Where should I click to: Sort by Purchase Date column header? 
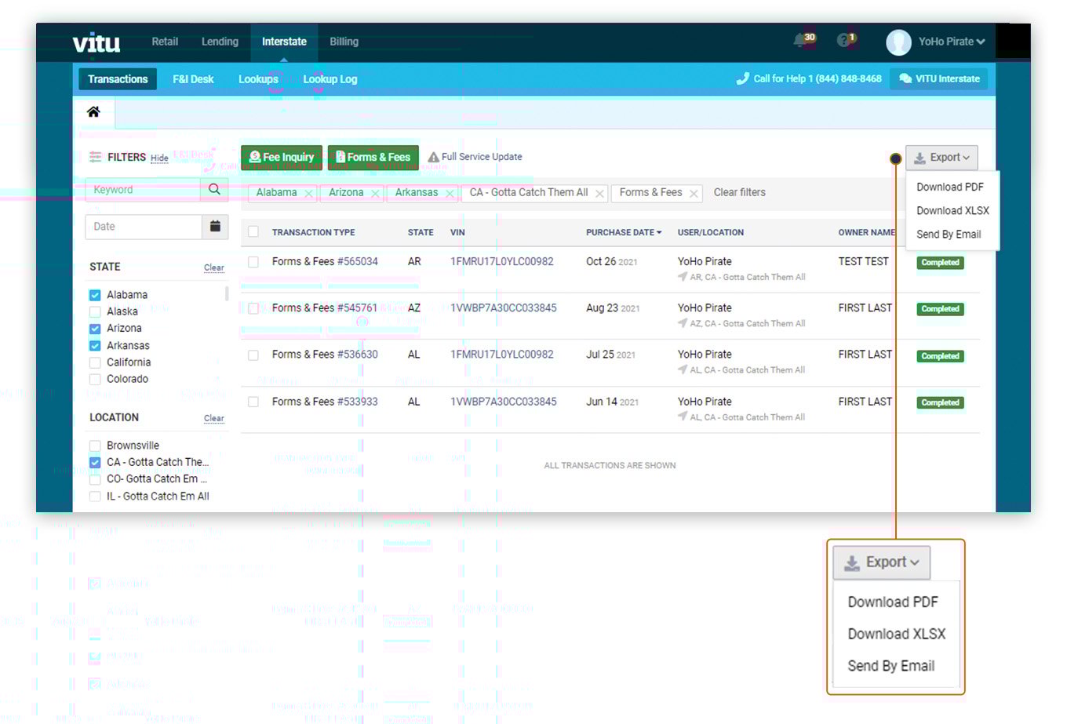point(623,233)
